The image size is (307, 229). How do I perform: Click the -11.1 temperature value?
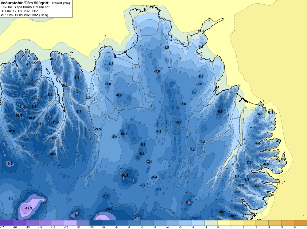click(75, 215)
